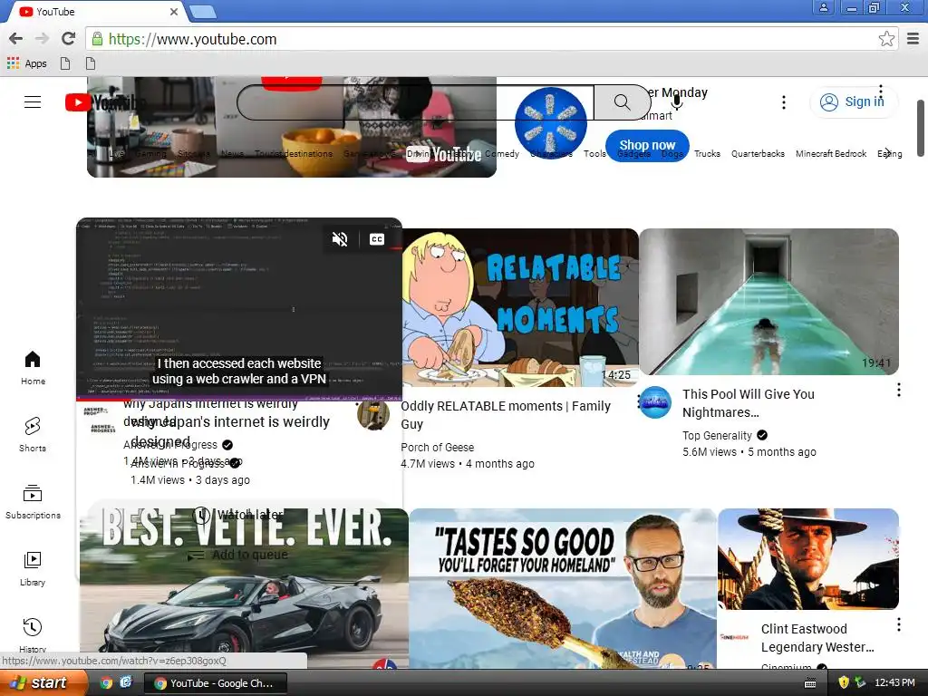The height and width of the screenshot is (696, 928).
Task: Click the taskbar clock showing 12:43 PM
Action: 894,683
